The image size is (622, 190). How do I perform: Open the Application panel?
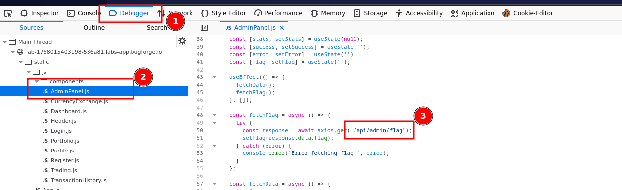click(472, 13)
